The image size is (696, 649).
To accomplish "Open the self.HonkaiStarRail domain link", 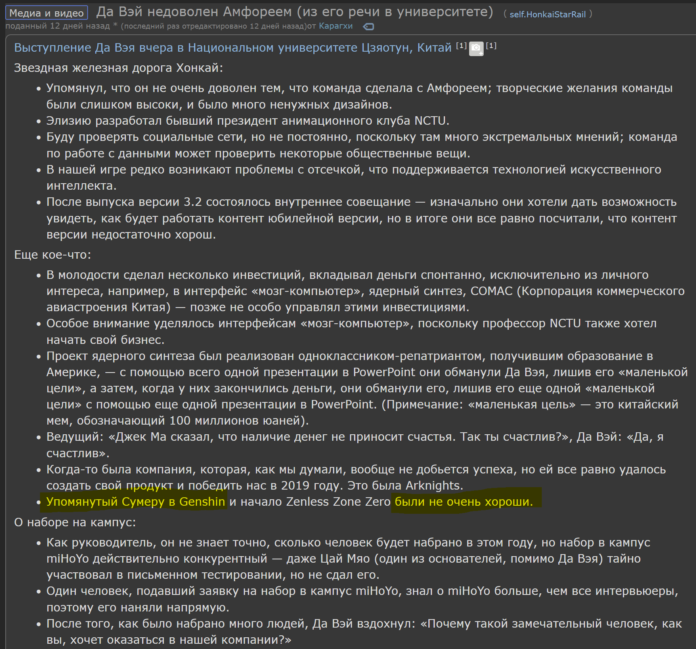I will 547,15.
